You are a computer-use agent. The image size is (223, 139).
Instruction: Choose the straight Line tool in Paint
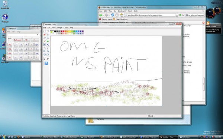pos(45,48)
